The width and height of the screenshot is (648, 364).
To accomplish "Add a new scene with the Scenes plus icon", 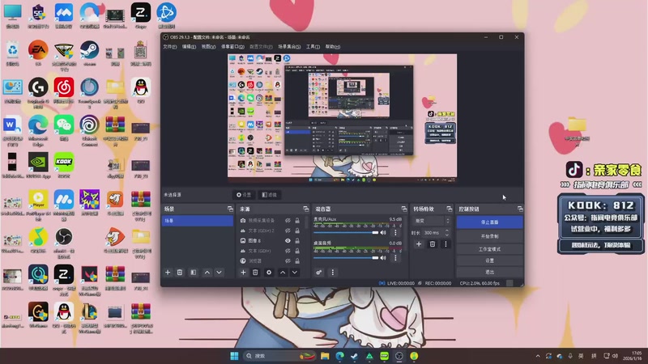I will point(168,273).
